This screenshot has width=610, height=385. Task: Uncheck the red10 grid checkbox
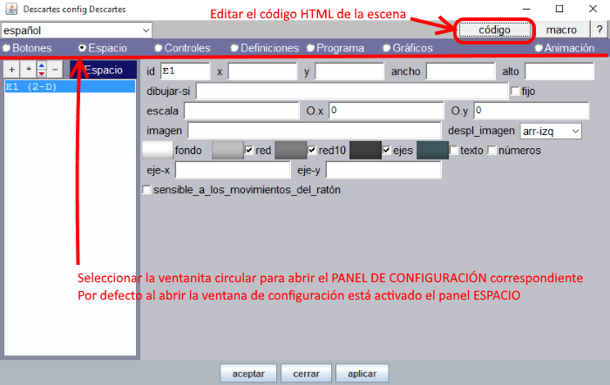[312, 150]
